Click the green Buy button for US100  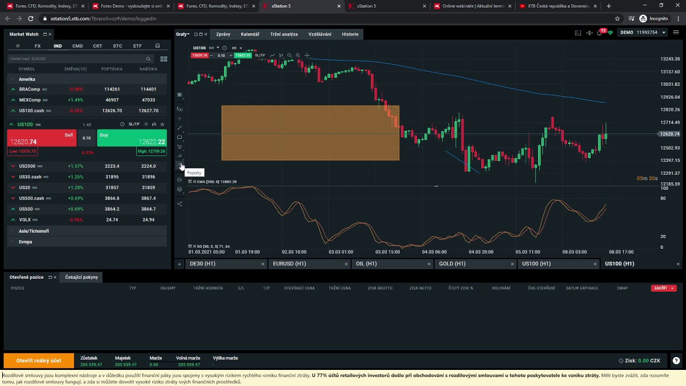pos(132,138)
